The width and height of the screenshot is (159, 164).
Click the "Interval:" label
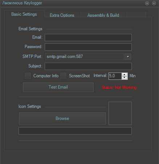101,75
